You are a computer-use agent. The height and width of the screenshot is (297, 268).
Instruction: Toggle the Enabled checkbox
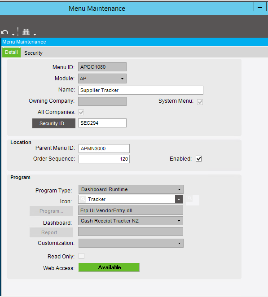coord(198,158)
